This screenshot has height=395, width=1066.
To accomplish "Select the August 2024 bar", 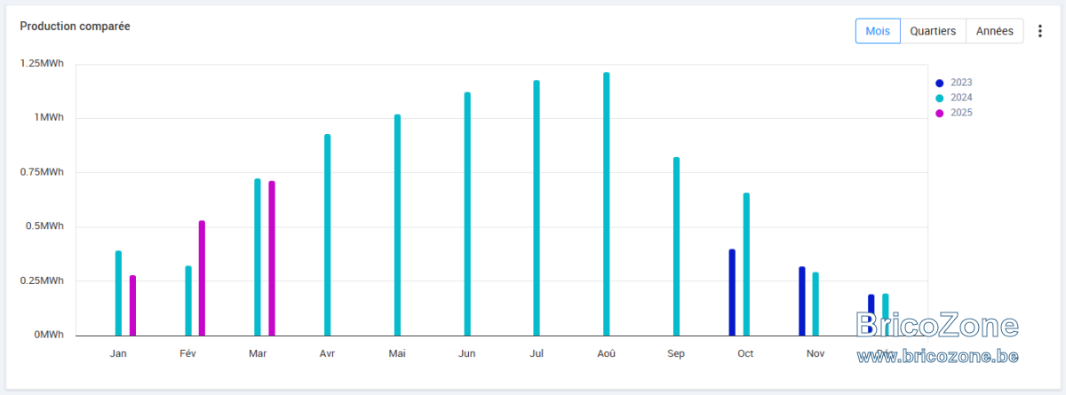I will (607, 204).
